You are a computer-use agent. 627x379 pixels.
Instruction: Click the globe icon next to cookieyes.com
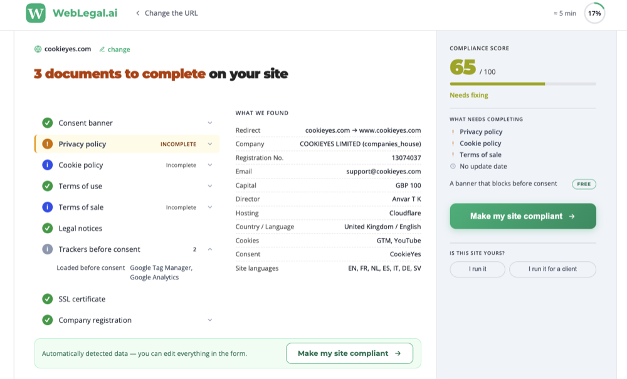click(38, 49)
